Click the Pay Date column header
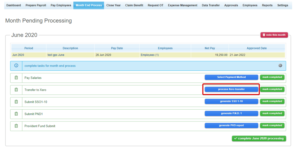The image size is (297, 151). tap(117, 48)
